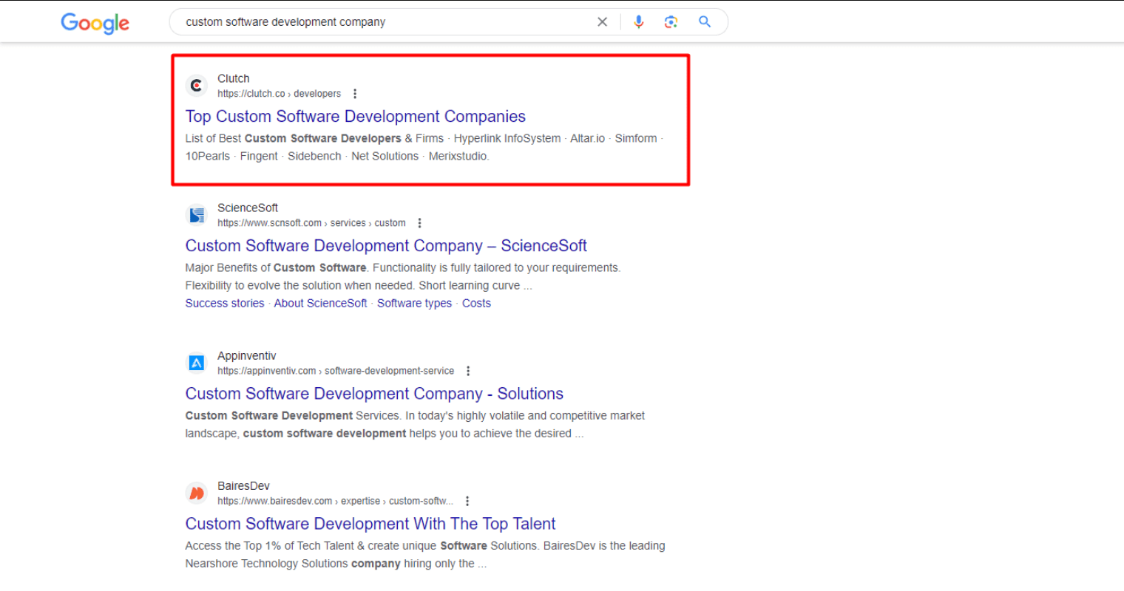This screenshot has width=1124, height=591.
Task: Open Top Custom Software Development Companies link
Action: click(356, 117)
